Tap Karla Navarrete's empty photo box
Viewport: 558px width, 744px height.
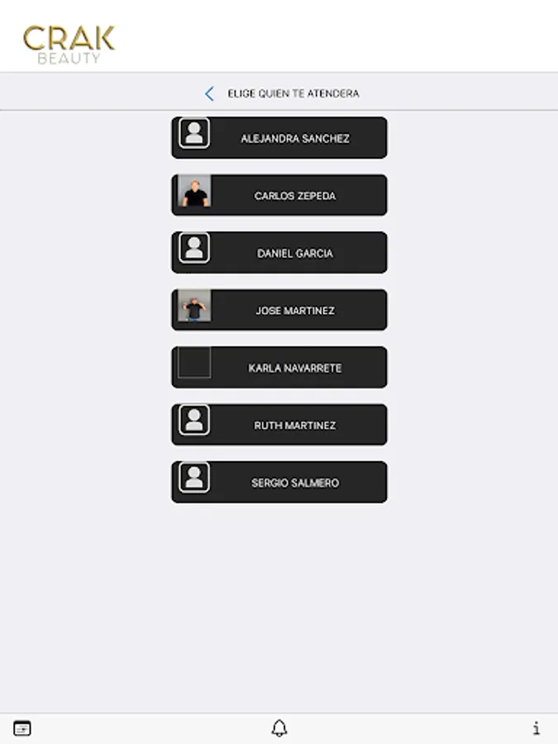point(194,363)
